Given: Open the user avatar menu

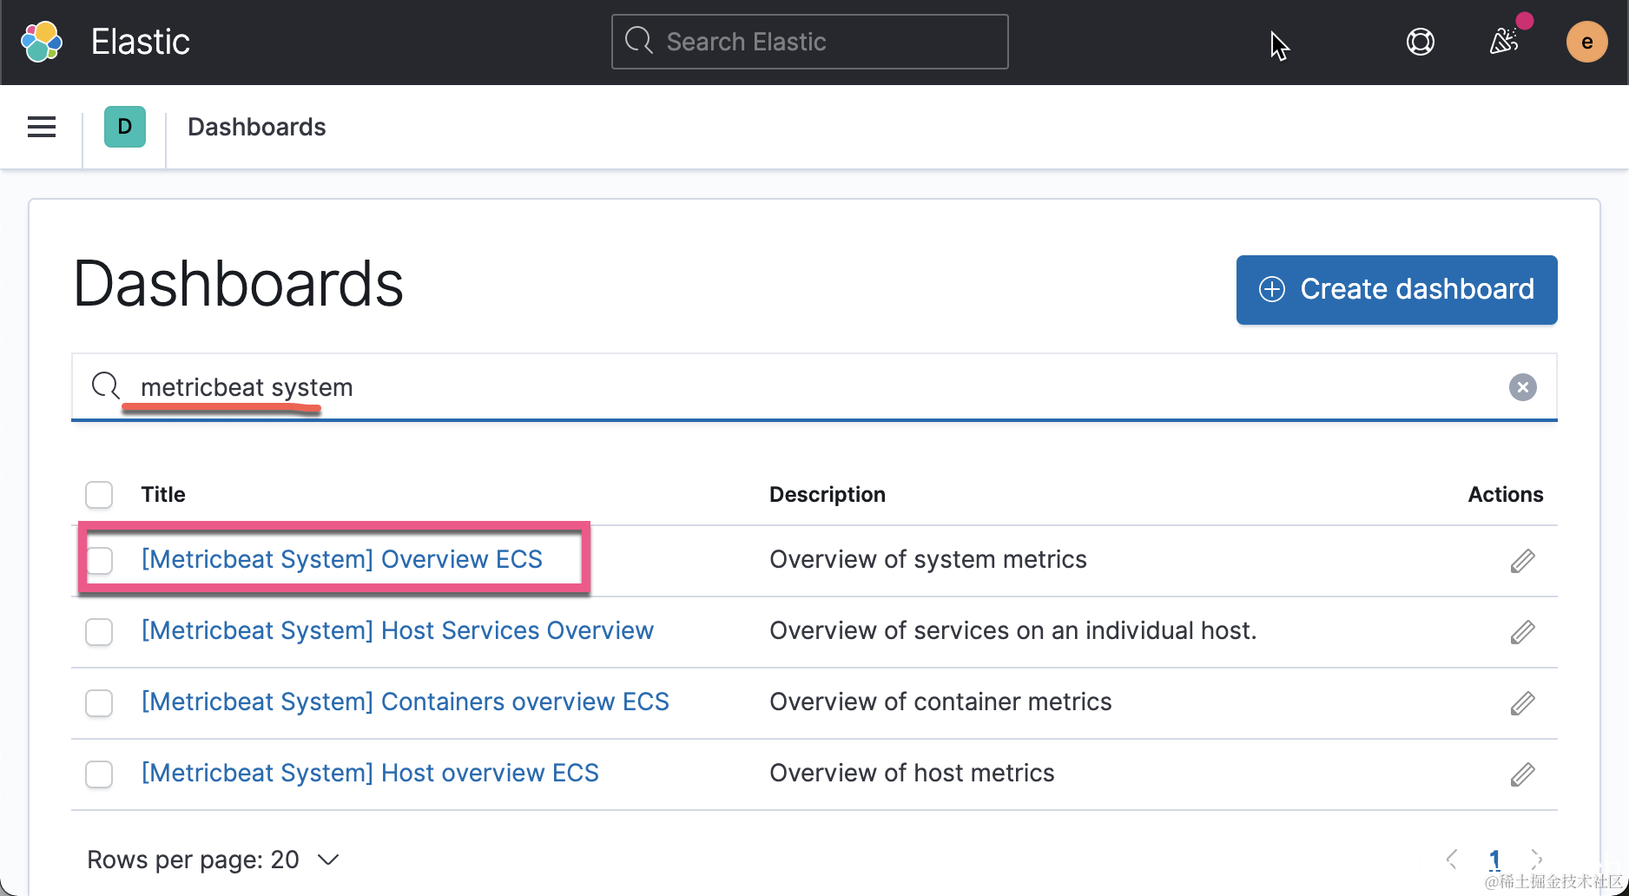Looking at the screenshot, I should click(x=1586, y=42).
